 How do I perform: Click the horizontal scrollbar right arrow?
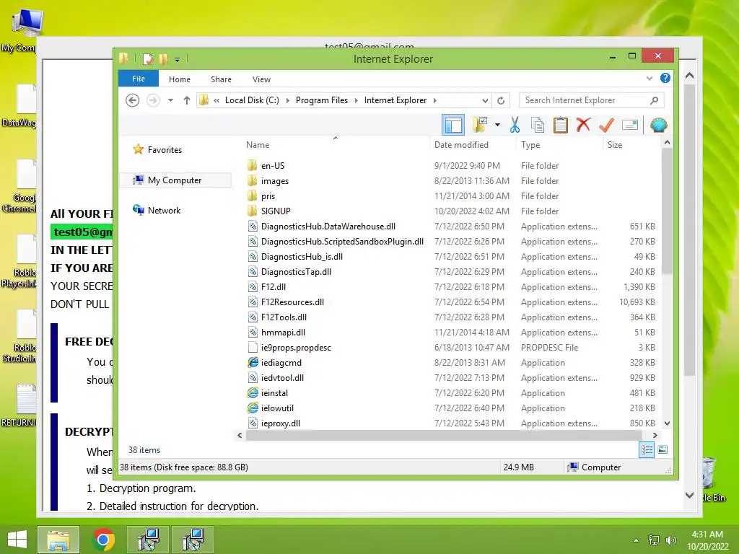pos(655,435)
